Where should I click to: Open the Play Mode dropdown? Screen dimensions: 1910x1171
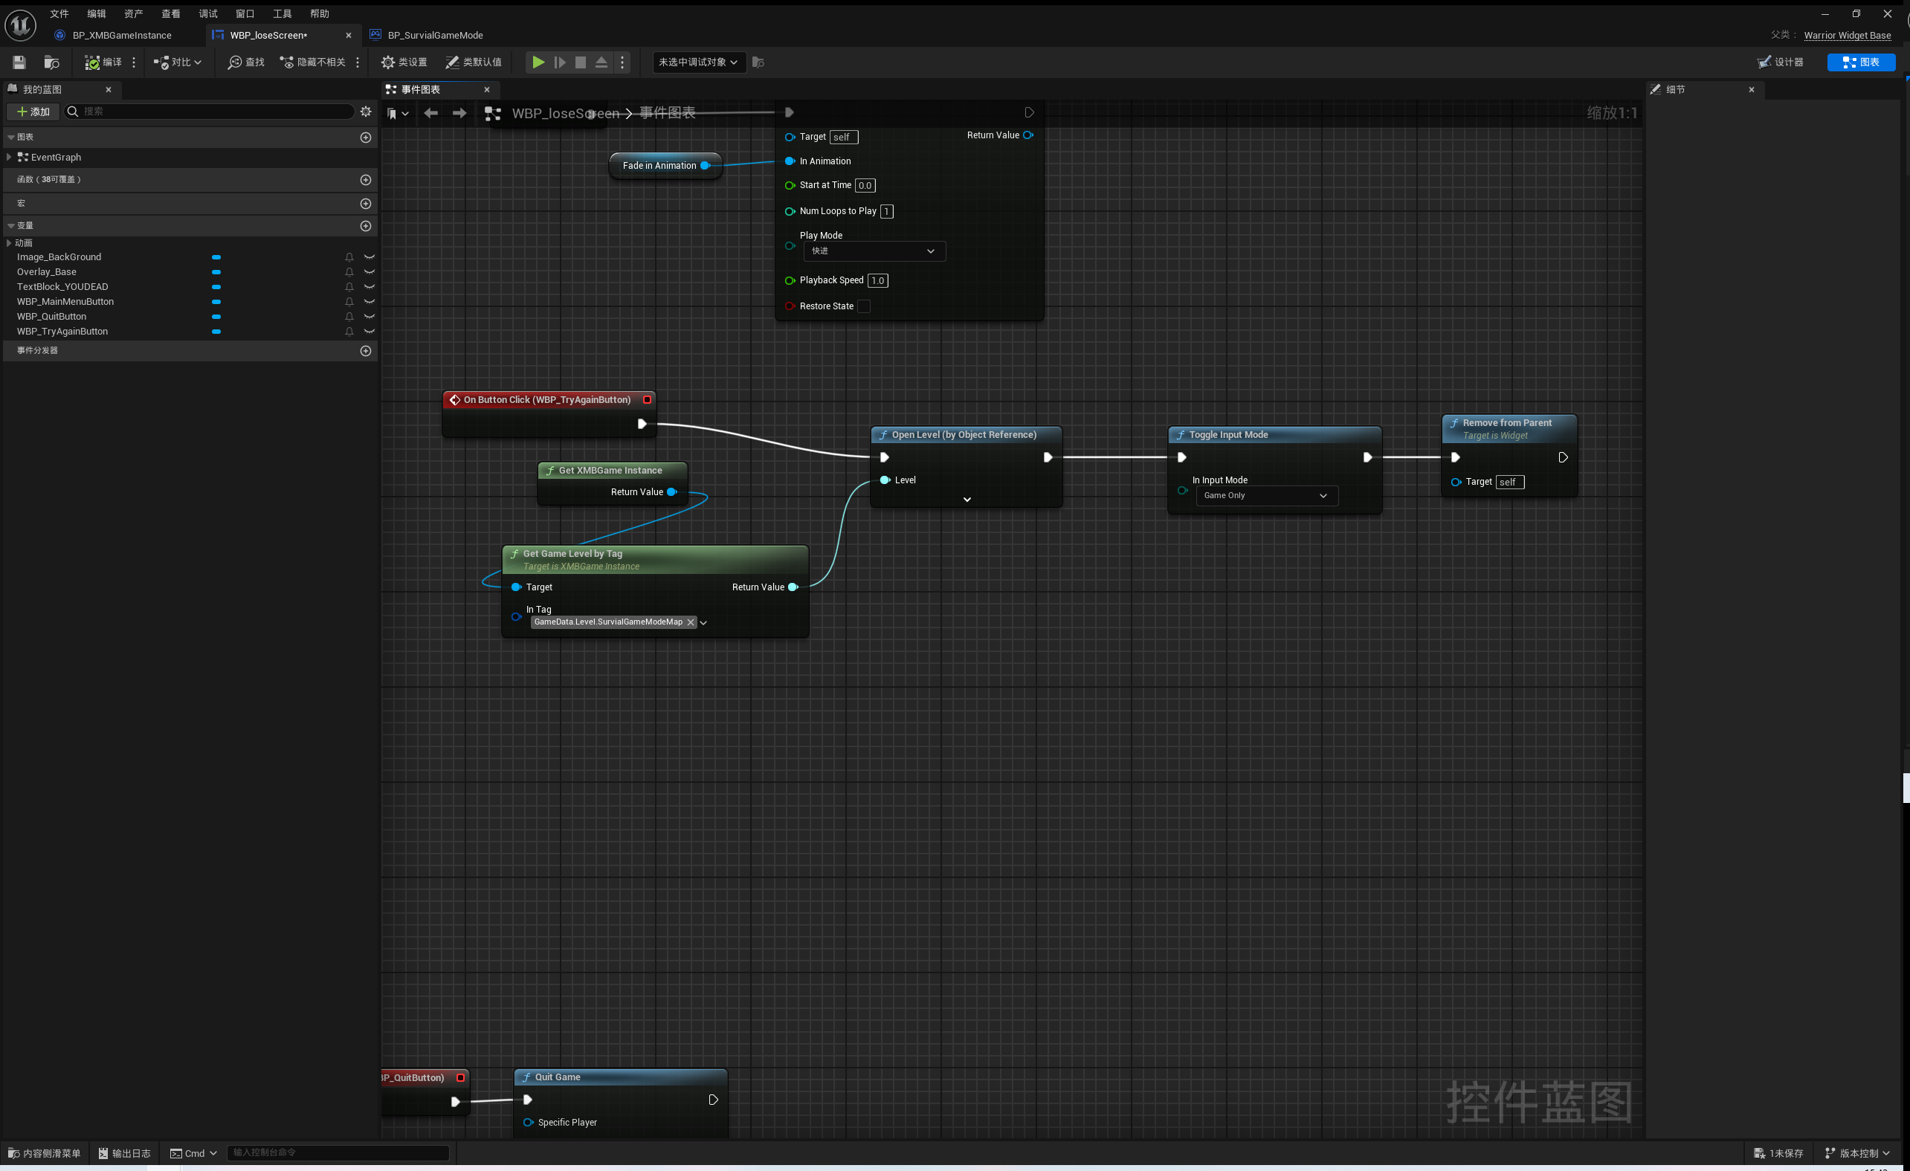874,251
